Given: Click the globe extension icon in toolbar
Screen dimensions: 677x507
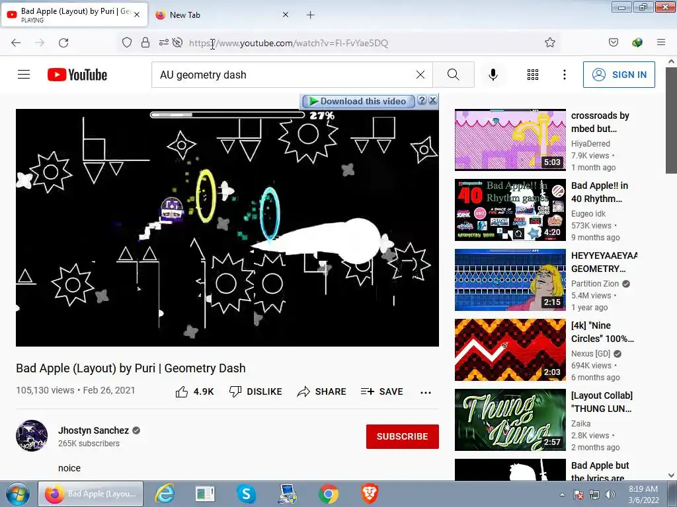Looking at the screenshot, I should pos(637,42).
